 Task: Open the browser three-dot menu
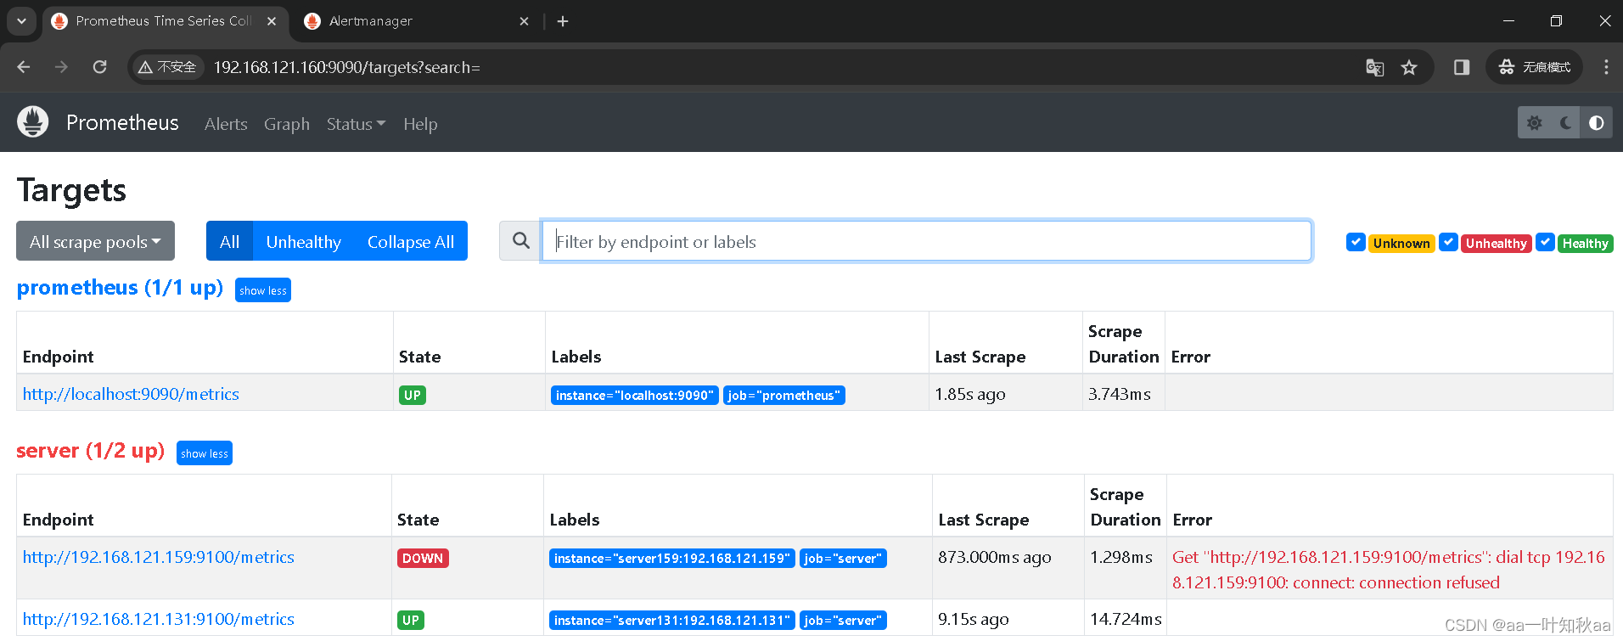1606,67
